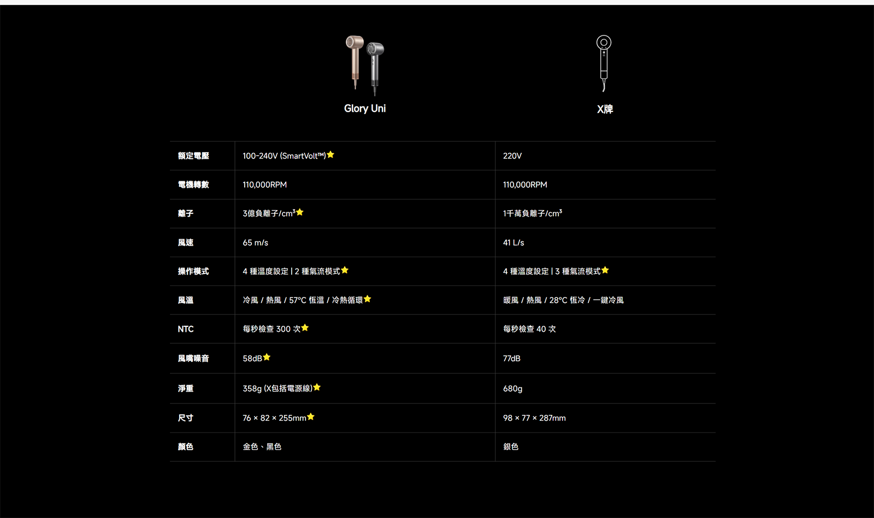Click the "1千萬負離子/cm³" value

click(x=533, y=213)
